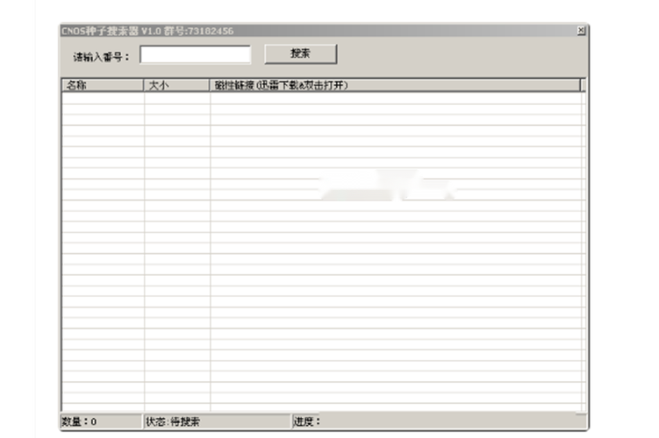This screenshot has height=438, width=659.
Task: Click the 搜索 search button
Action: [300, 54]
